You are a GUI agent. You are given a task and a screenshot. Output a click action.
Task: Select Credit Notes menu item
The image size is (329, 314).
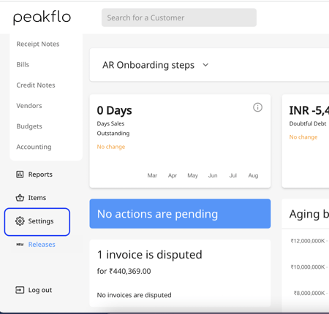(x=36, y=85)
